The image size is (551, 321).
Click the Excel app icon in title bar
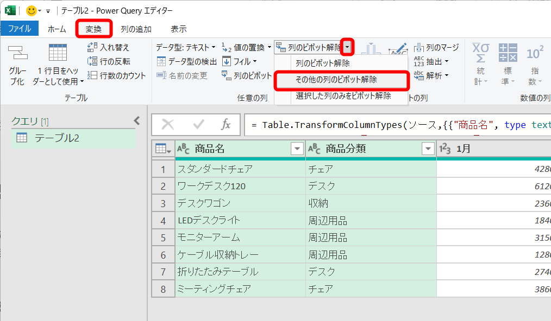[x=10, y=10]
